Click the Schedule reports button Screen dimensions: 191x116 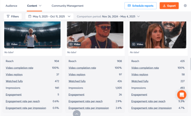pyautogui.click(x=140, y=6)
